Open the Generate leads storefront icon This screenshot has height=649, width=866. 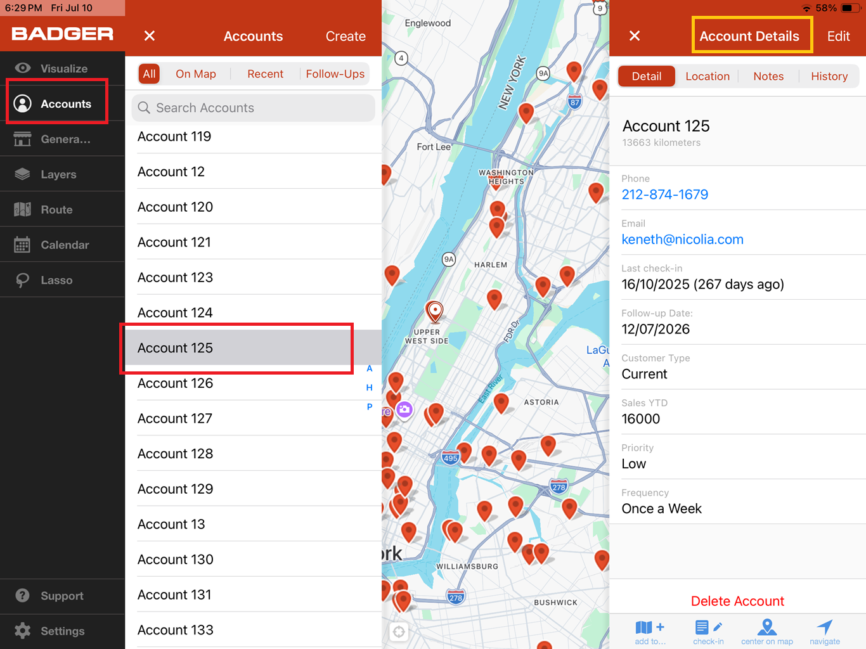pyautogui.click(x=23, y=139)
